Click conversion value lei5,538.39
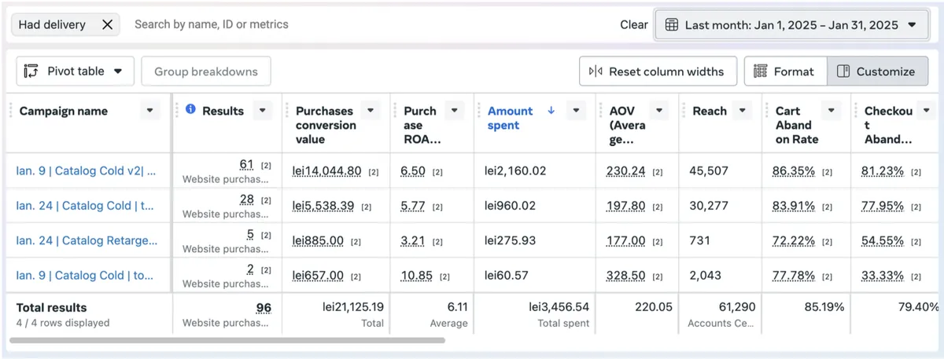Screen dimensions: 944x359 [x=323, y=206]
